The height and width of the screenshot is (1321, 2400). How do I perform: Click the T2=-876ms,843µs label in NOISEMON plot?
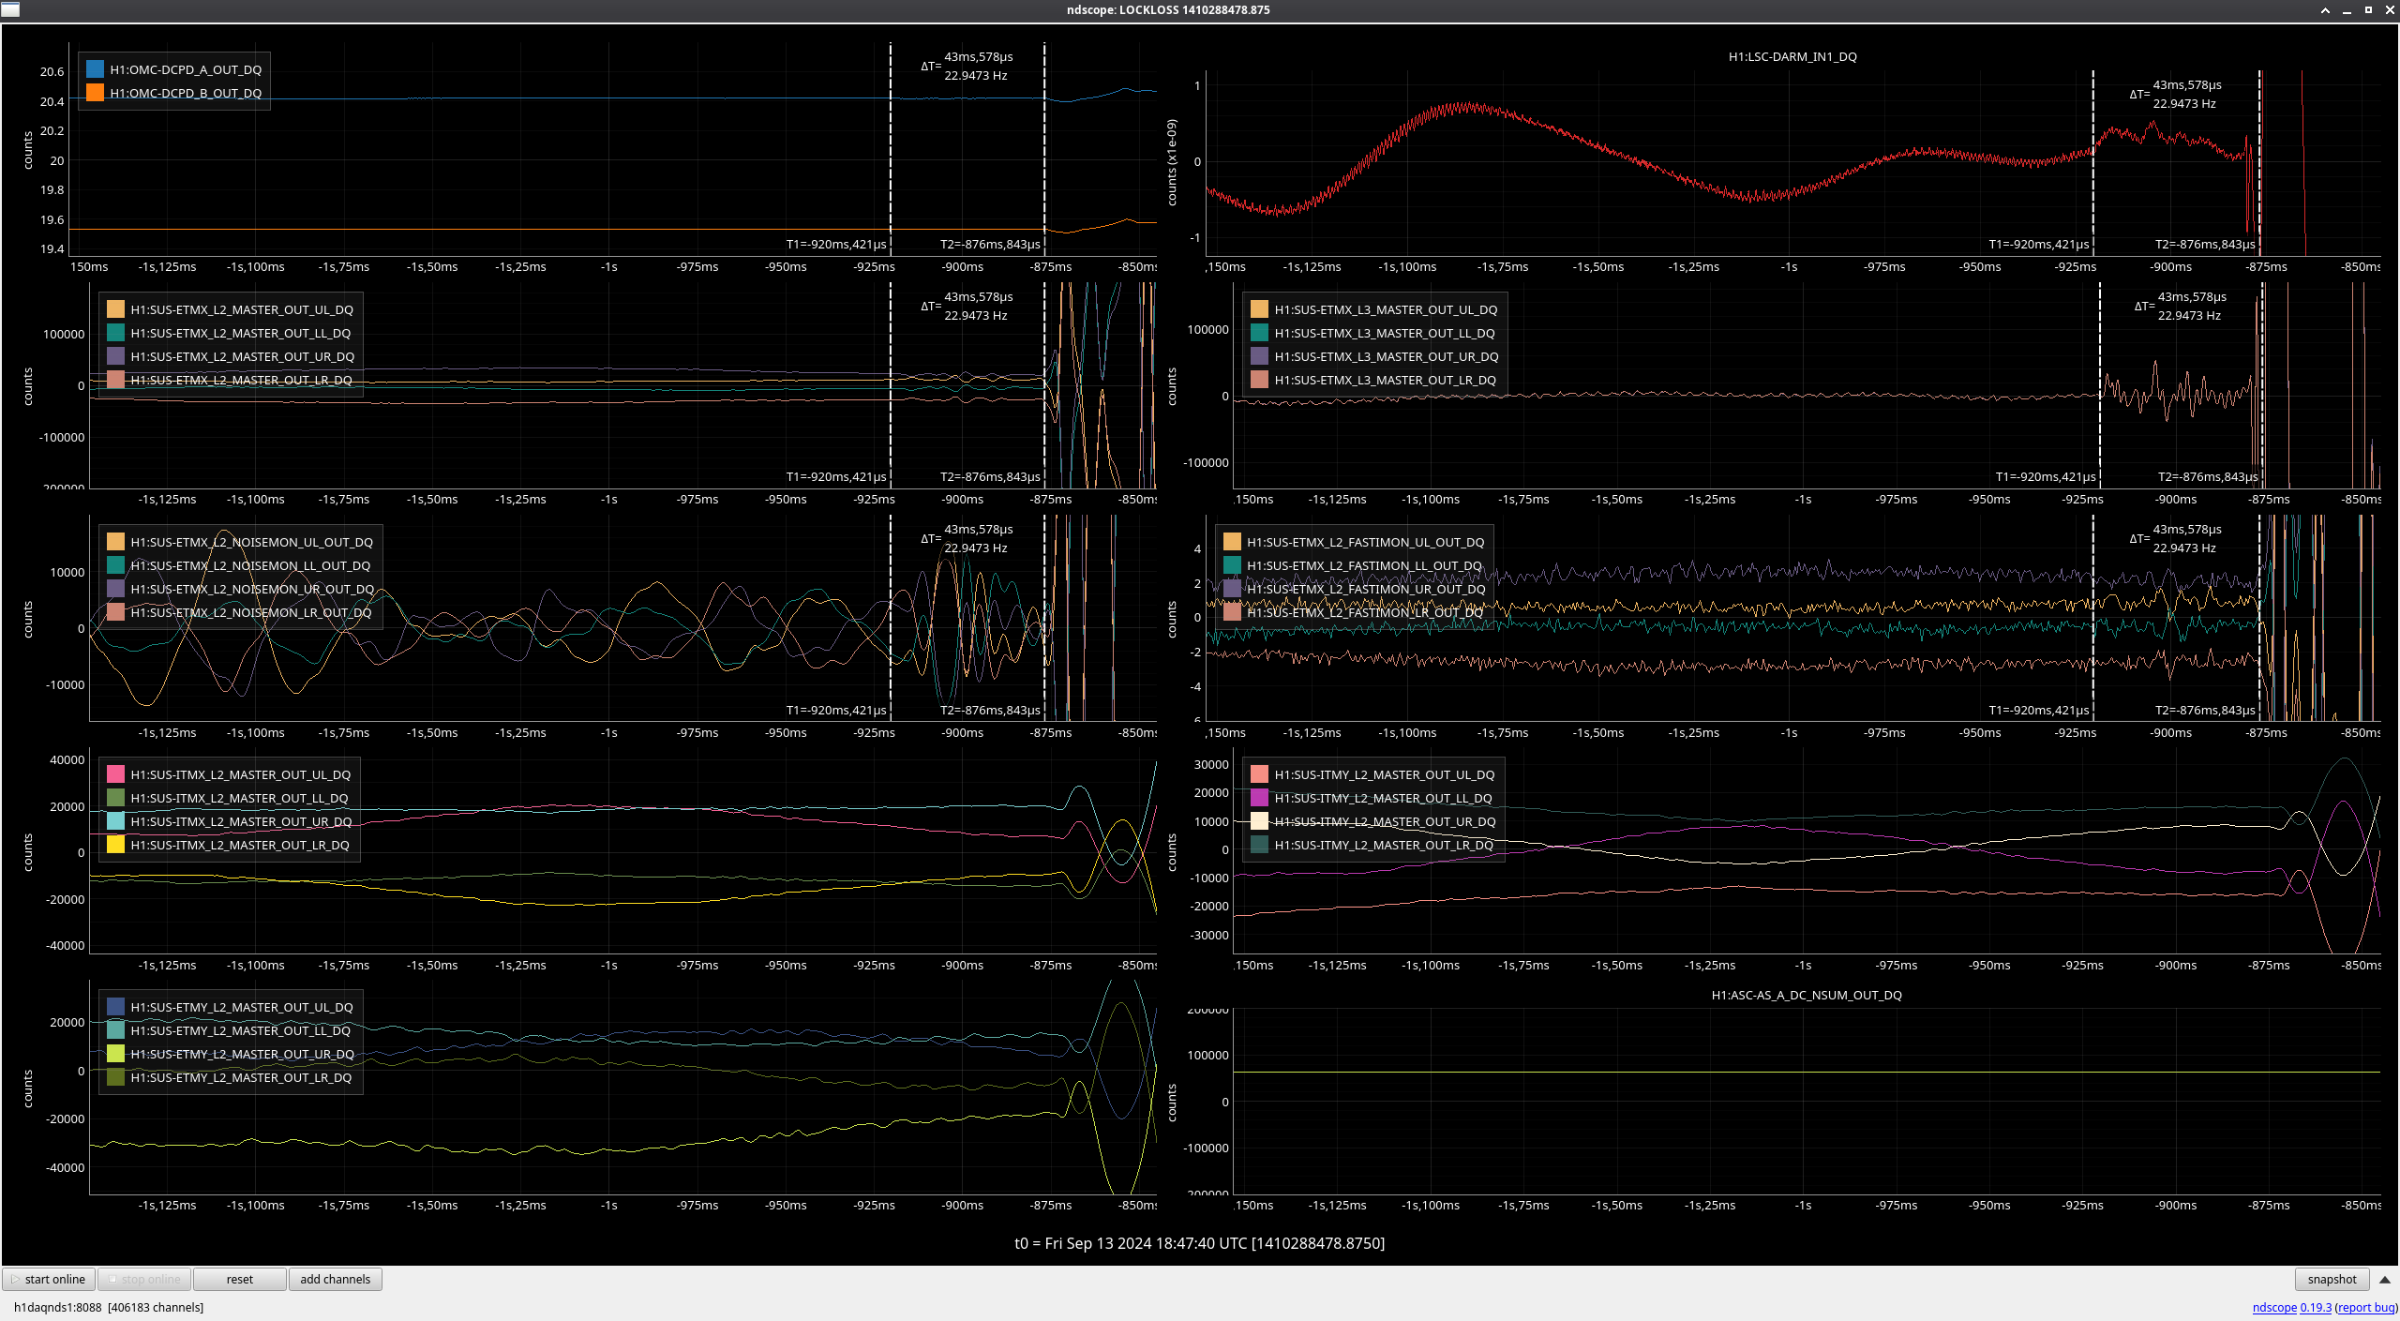[990, 710]
